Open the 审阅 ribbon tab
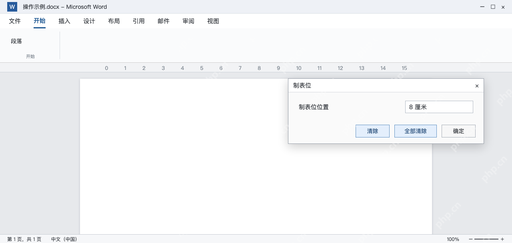 coord(188,21)
